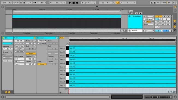The height and width of the screenshot is (100, 178).
Task: Open the Bank program change field
Action: pos(19,59)
